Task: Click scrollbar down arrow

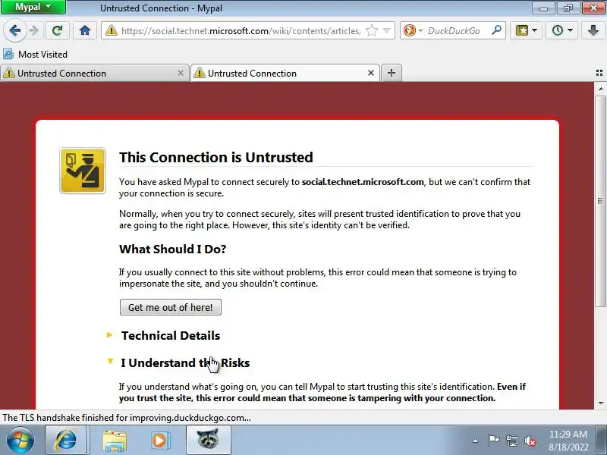Action: tap(600, 403)
